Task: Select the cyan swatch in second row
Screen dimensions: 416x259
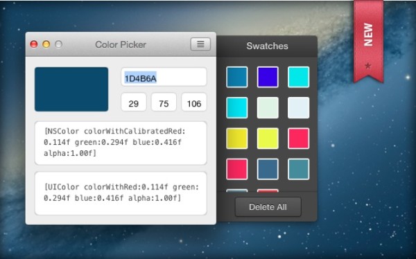Action: click(237, 107)
